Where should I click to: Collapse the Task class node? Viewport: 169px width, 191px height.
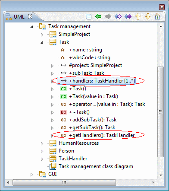42,42
